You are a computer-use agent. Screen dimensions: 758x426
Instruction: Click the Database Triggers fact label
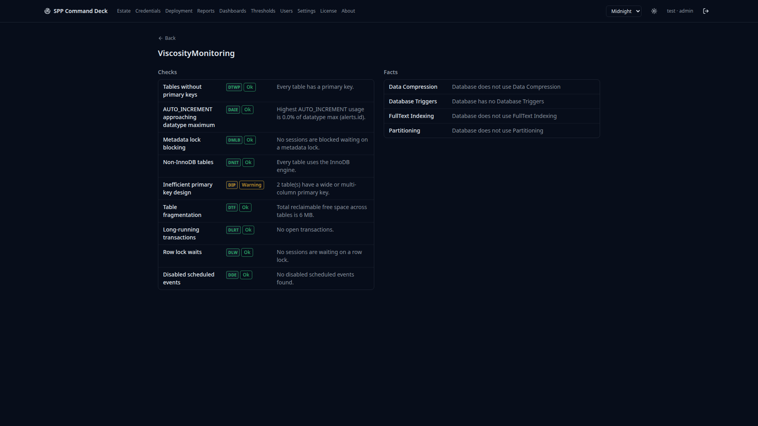413,101
